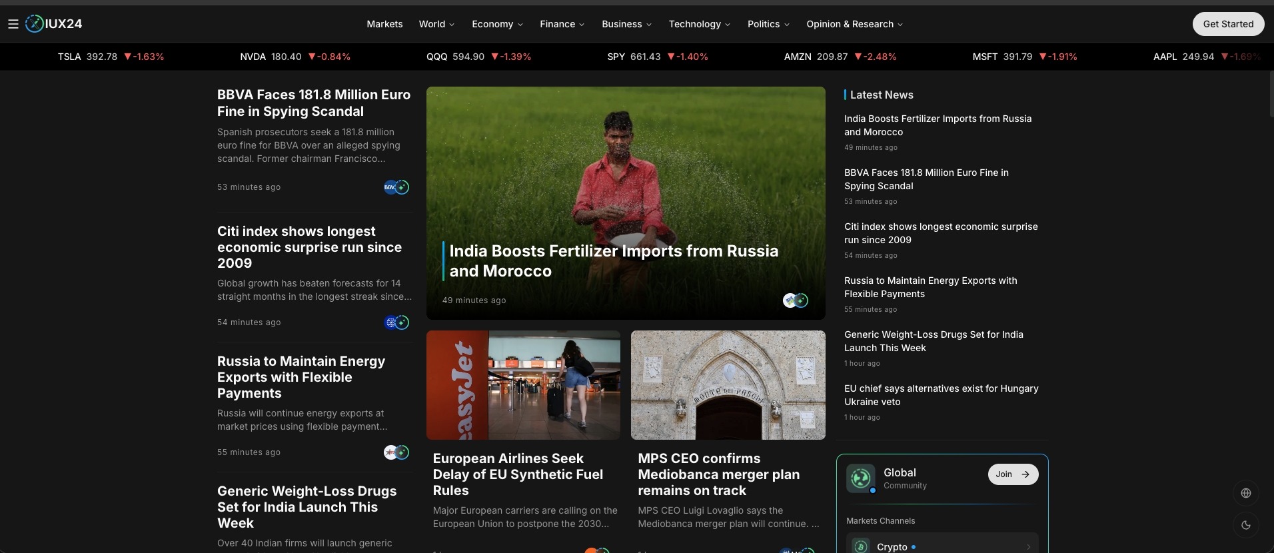
Task: Open Latest News EU chief Hungary veto item
Action: point(941,395)
